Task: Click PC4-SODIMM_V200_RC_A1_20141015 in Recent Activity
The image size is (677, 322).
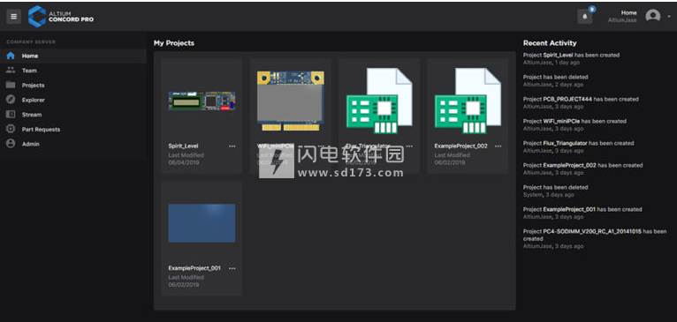Action: tap(592, 231)
